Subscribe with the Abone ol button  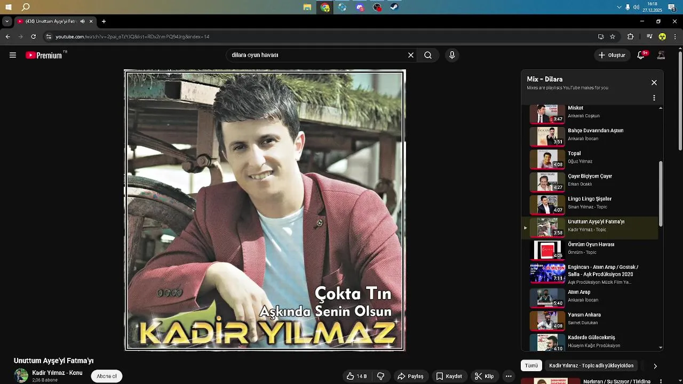click(x=107, y=376)
